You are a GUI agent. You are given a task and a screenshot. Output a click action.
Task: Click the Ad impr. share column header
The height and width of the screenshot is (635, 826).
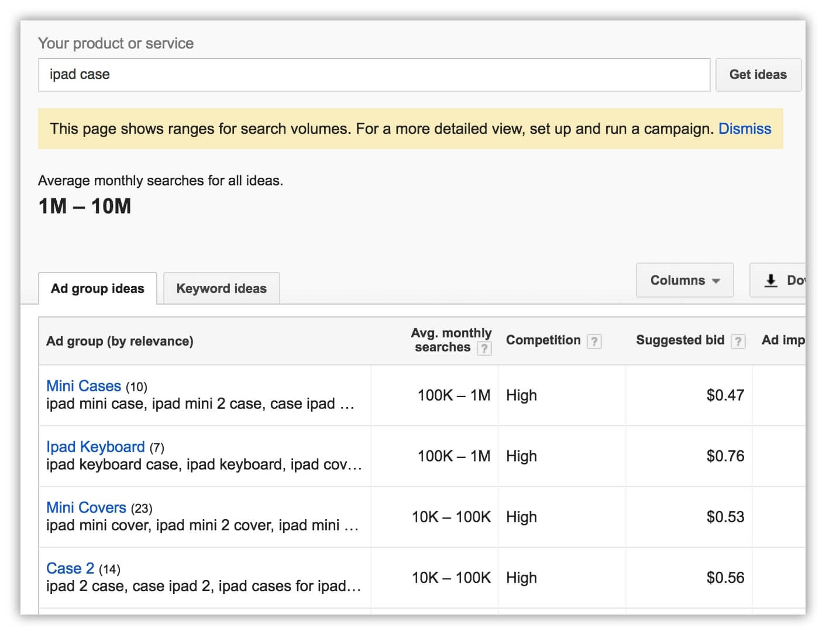tap(783, 340)
